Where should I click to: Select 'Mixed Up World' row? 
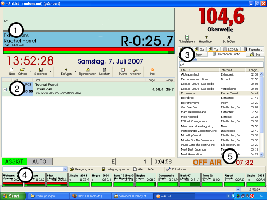(220, 135)
